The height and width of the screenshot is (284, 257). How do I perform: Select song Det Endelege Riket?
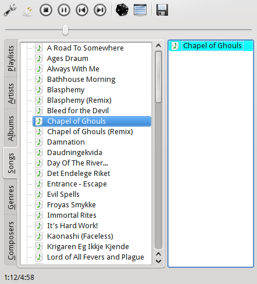pyautogui.click(x=78, y=174)
